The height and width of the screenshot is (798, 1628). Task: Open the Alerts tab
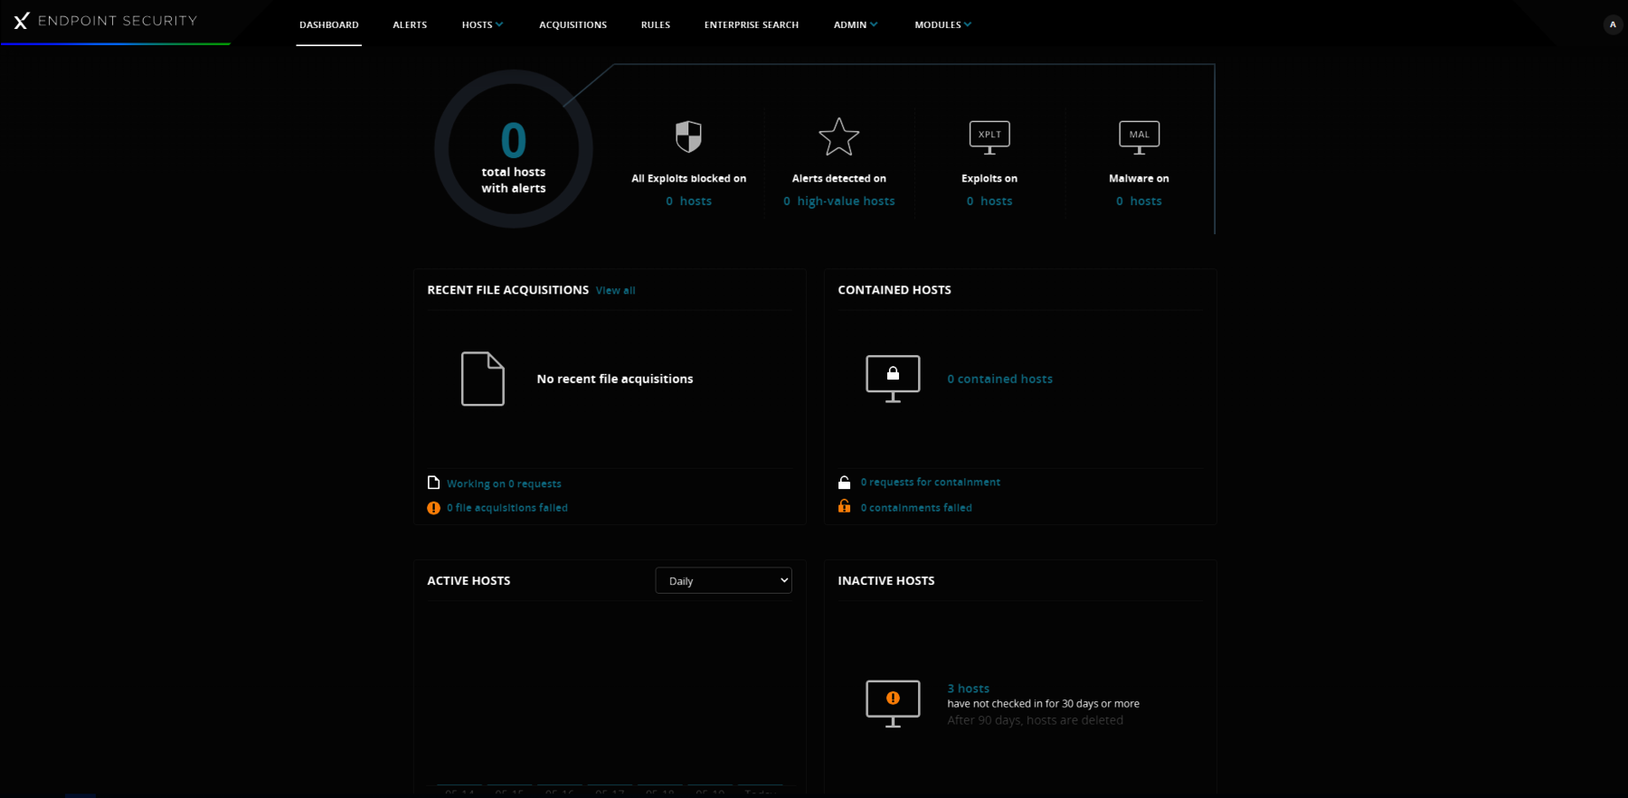pos(410,25)
